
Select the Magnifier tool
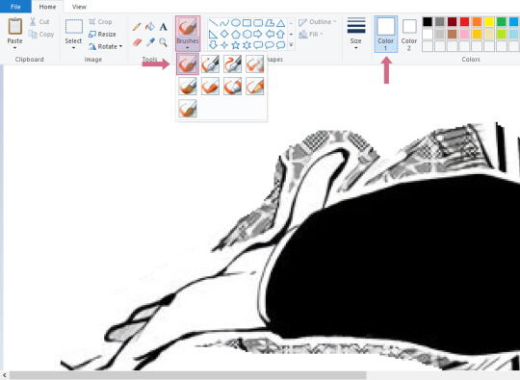coord(163,42)
